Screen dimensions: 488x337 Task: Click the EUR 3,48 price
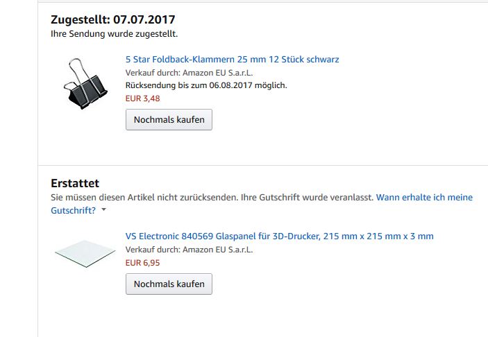143,98
